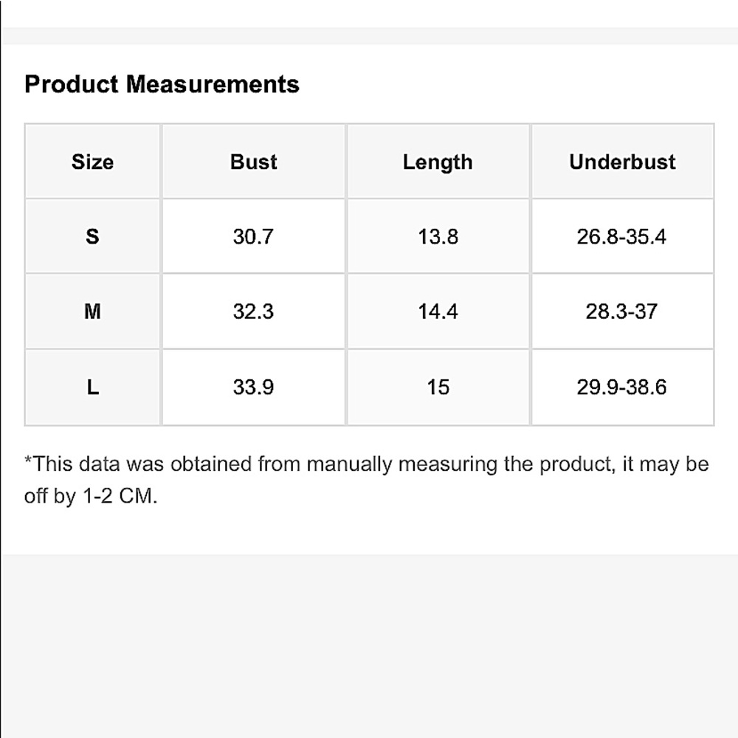Select the L size row label
This screenshot has height=738, width=738.
(x=92, y=387)
